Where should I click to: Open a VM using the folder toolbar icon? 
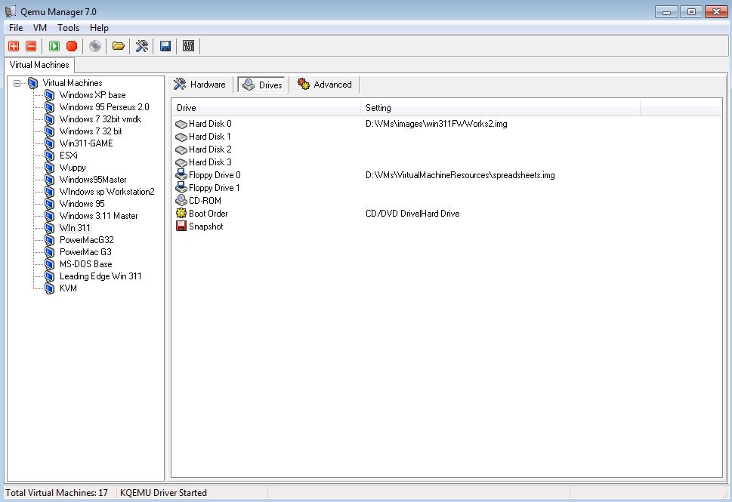click(x=118, y=46)
